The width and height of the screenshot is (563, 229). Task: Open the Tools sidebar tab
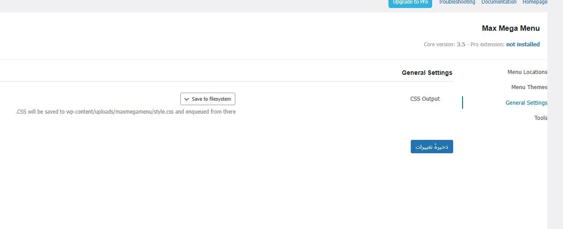pos(541,118)
